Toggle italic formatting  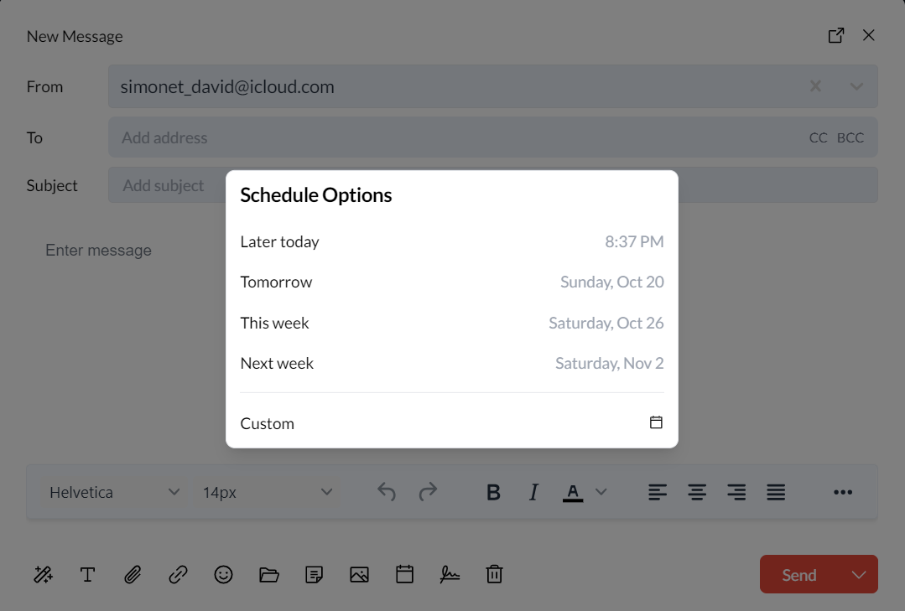[x=533, y=493]
